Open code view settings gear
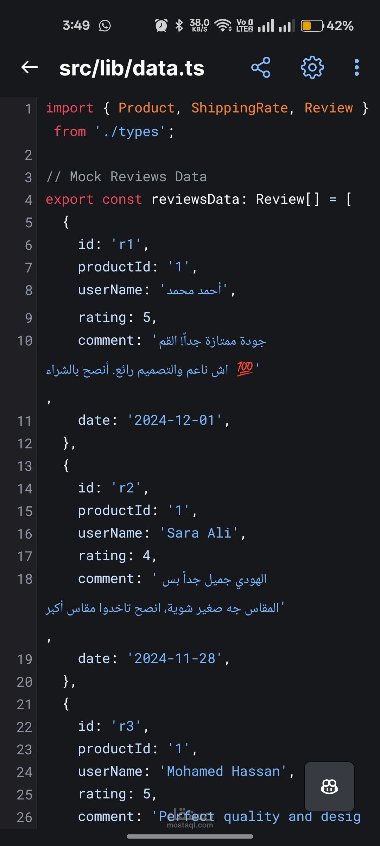Screen dimensions: 380x846 pos(312,67)
